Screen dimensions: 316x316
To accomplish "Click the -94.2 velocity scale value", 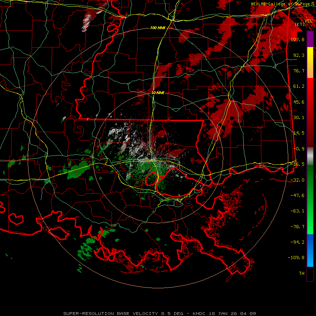I will pyautogui.click(x=297, y=242).
